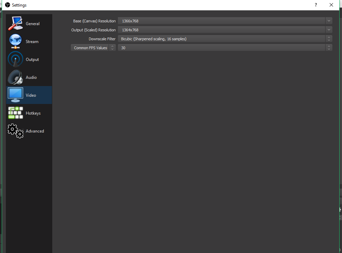Switch to the Advanced settings tab
342x253 pixels.
pos(35,131)
